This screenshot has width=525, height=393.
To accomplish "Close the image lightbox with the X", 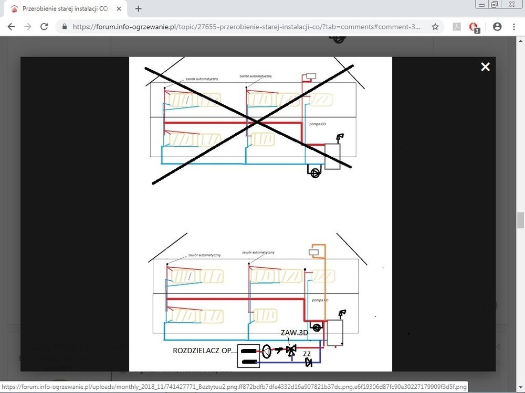I will (485, 67).
